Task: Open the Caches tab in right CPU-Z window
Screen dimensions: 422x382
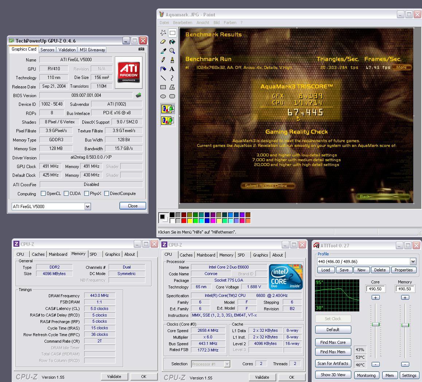Action: click(186, 255)
